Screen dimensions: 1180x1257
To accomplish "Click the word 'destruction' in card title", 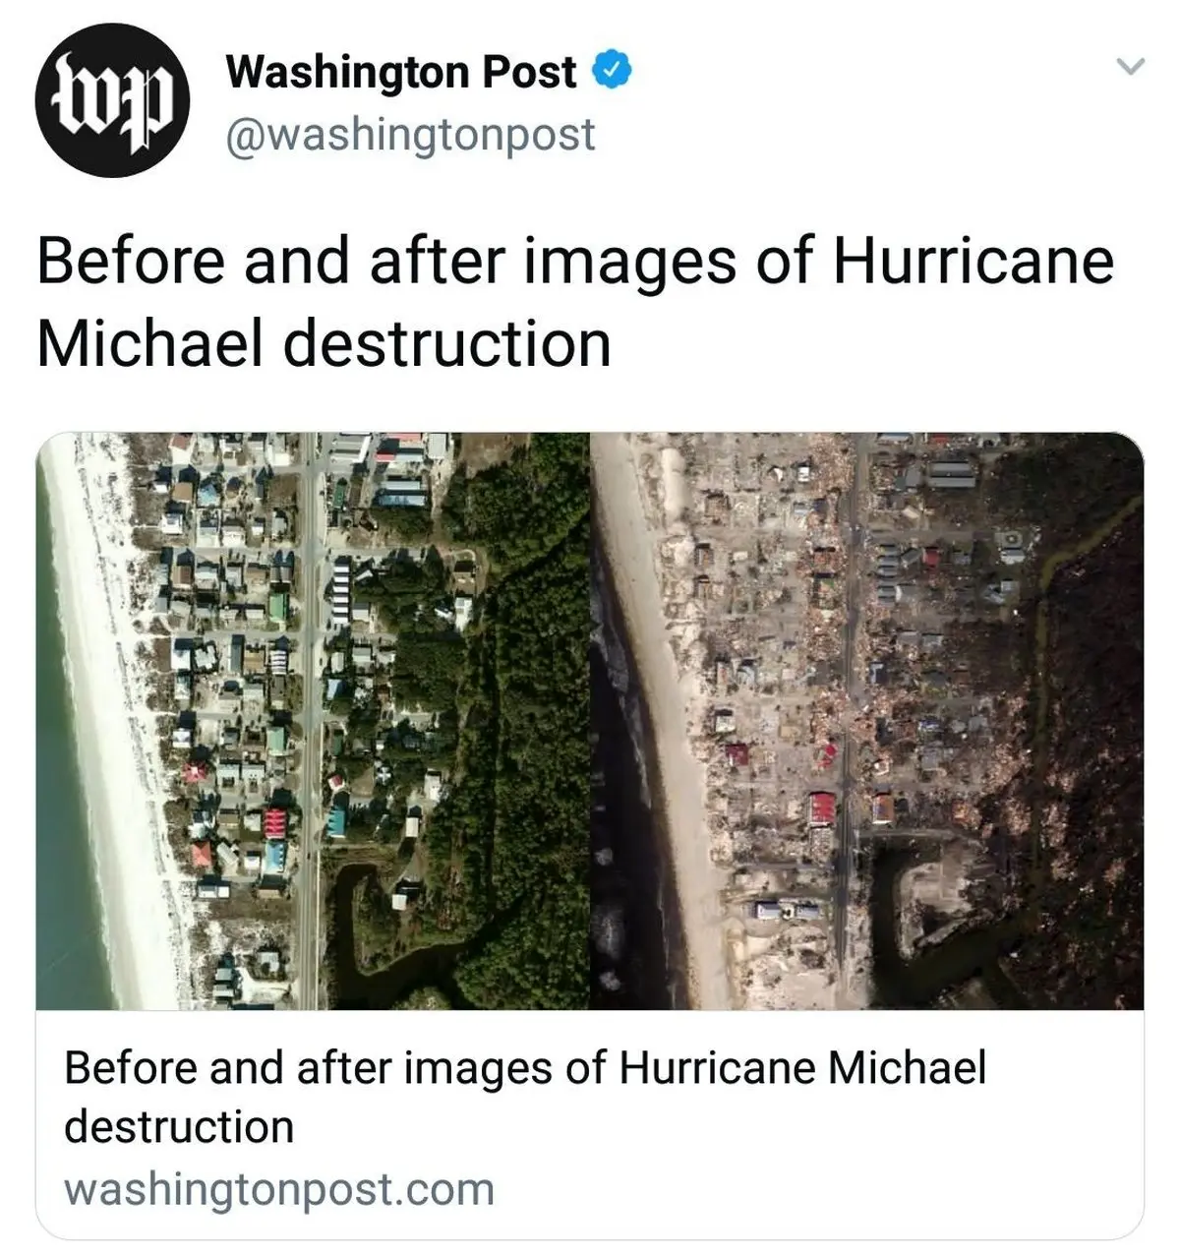I will pos(179,1126).
